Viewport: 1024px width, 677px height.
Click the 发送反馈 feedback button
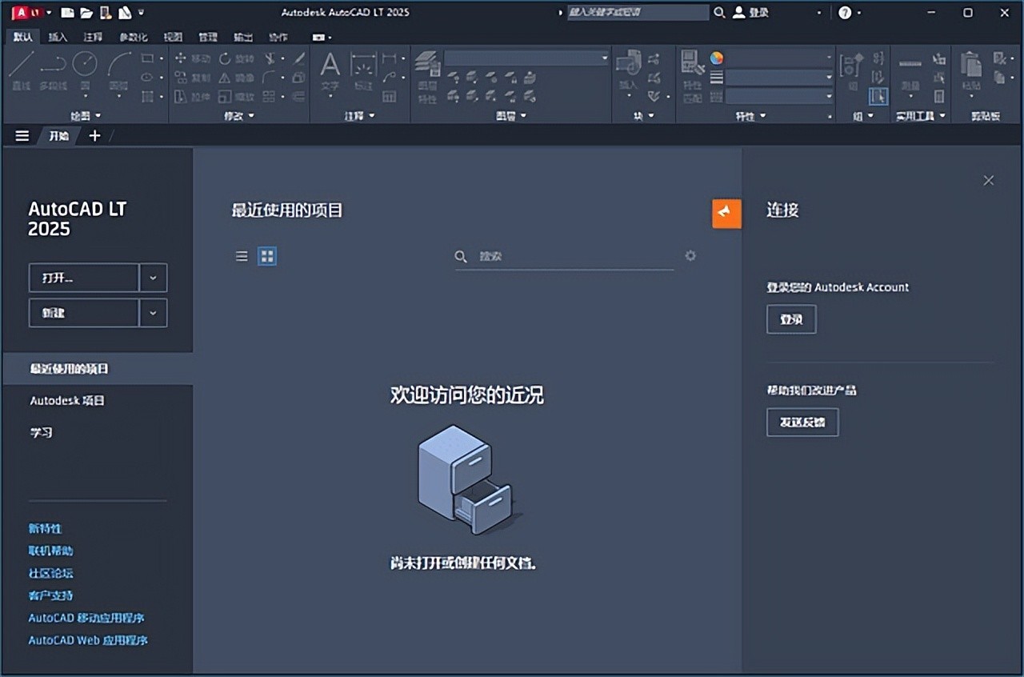[802, 422]
